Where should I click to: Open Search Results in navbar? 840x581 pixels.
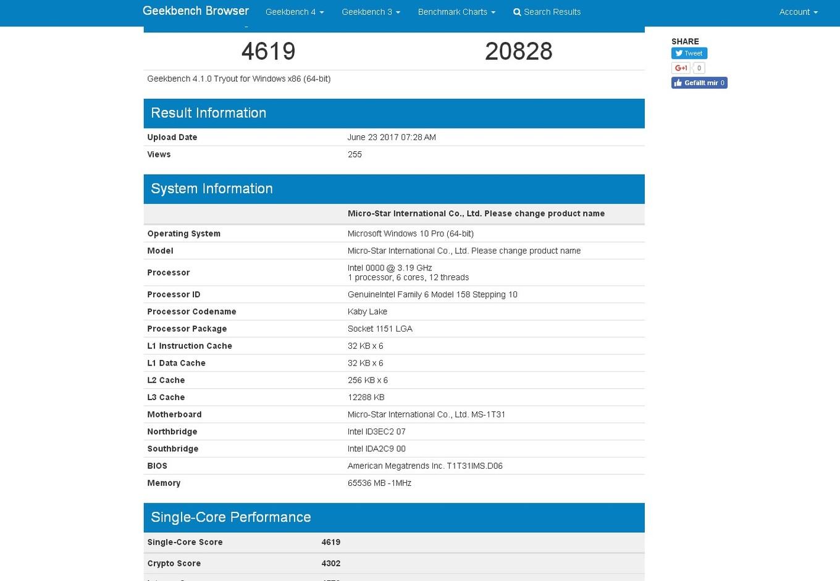coord(547,12)
